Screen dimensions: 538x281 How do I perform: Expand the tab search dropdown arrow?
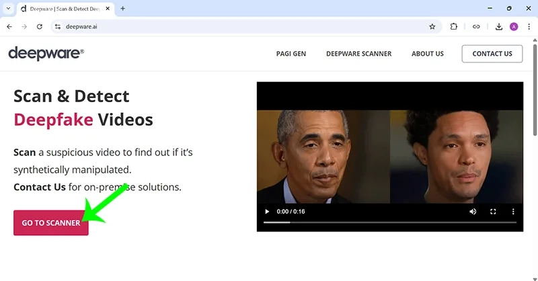pyautogui.click(x=7, y=8)
